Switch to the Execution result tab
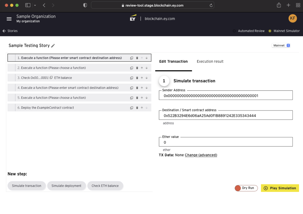The image size is (303, 214). click(210, 61)
